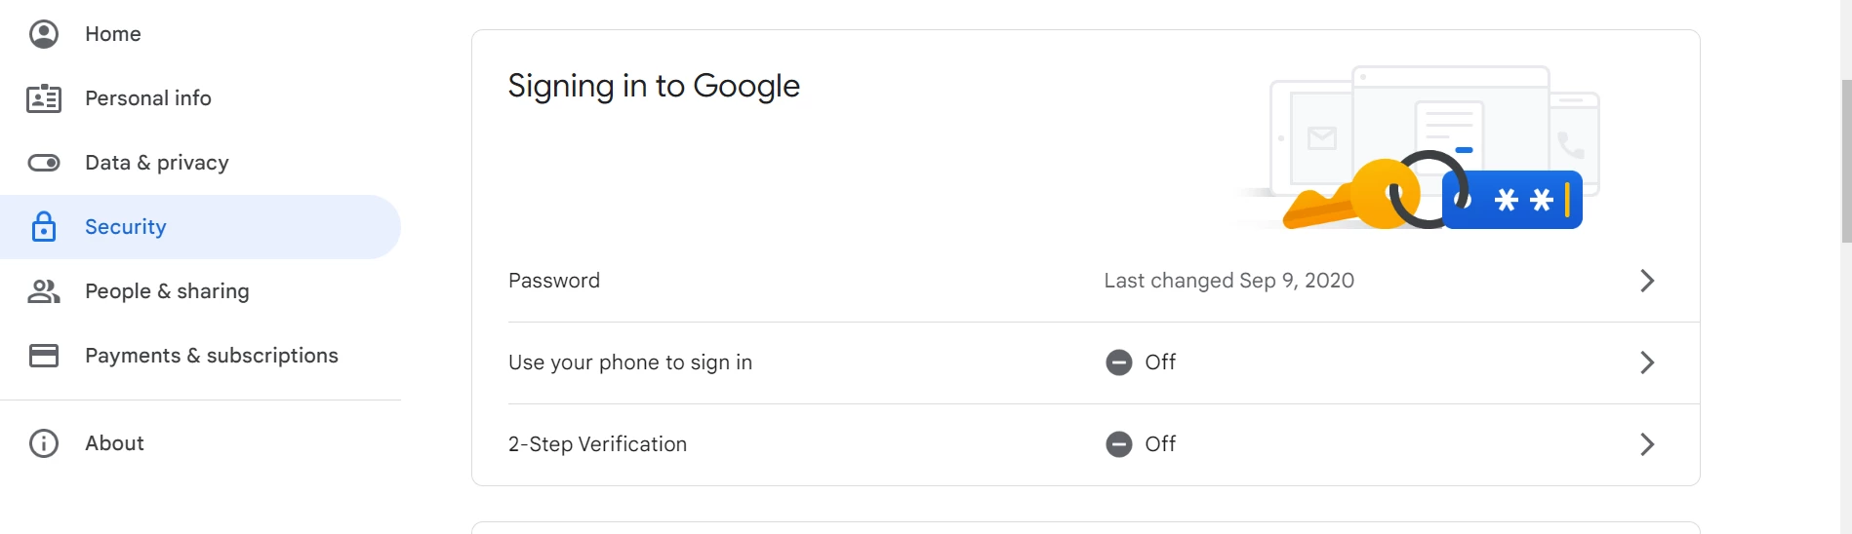Open phone sign-in settings via chevron
The height and width of the screenshot is (534, 1852).
click(x=1647, y=362)
